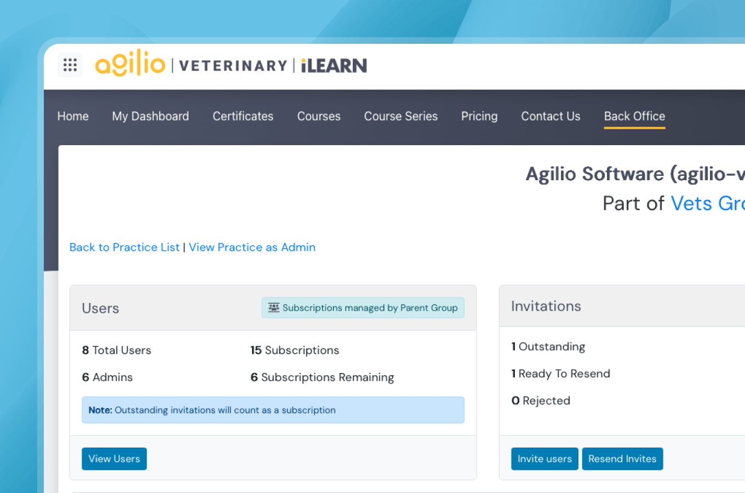Open Contact Us page
745x493 pixels.
pyautogui.click(x=551, y=116)
